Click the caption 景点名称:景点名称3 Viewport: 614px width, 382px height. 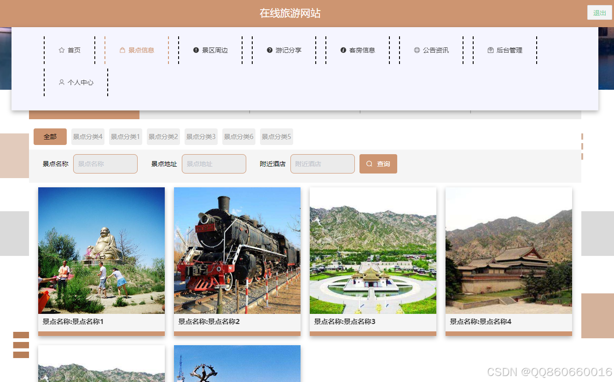tap(345, 322)
